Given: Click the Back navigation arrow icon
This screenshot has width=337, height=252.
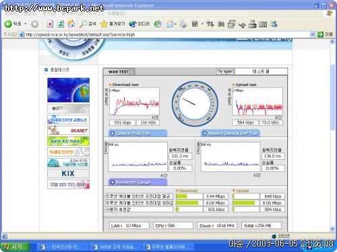Looking at the screenshot, I should (8, 24).
